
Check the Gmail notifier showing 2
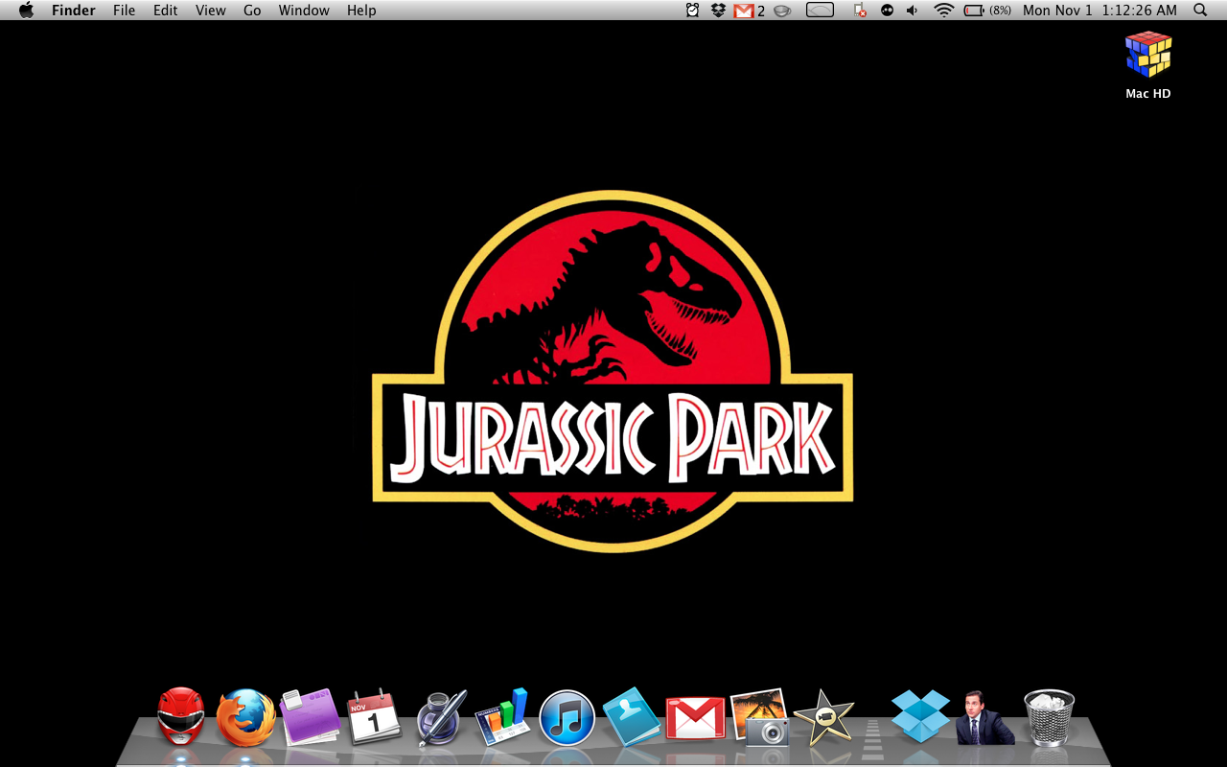click(x=749, y=11)
